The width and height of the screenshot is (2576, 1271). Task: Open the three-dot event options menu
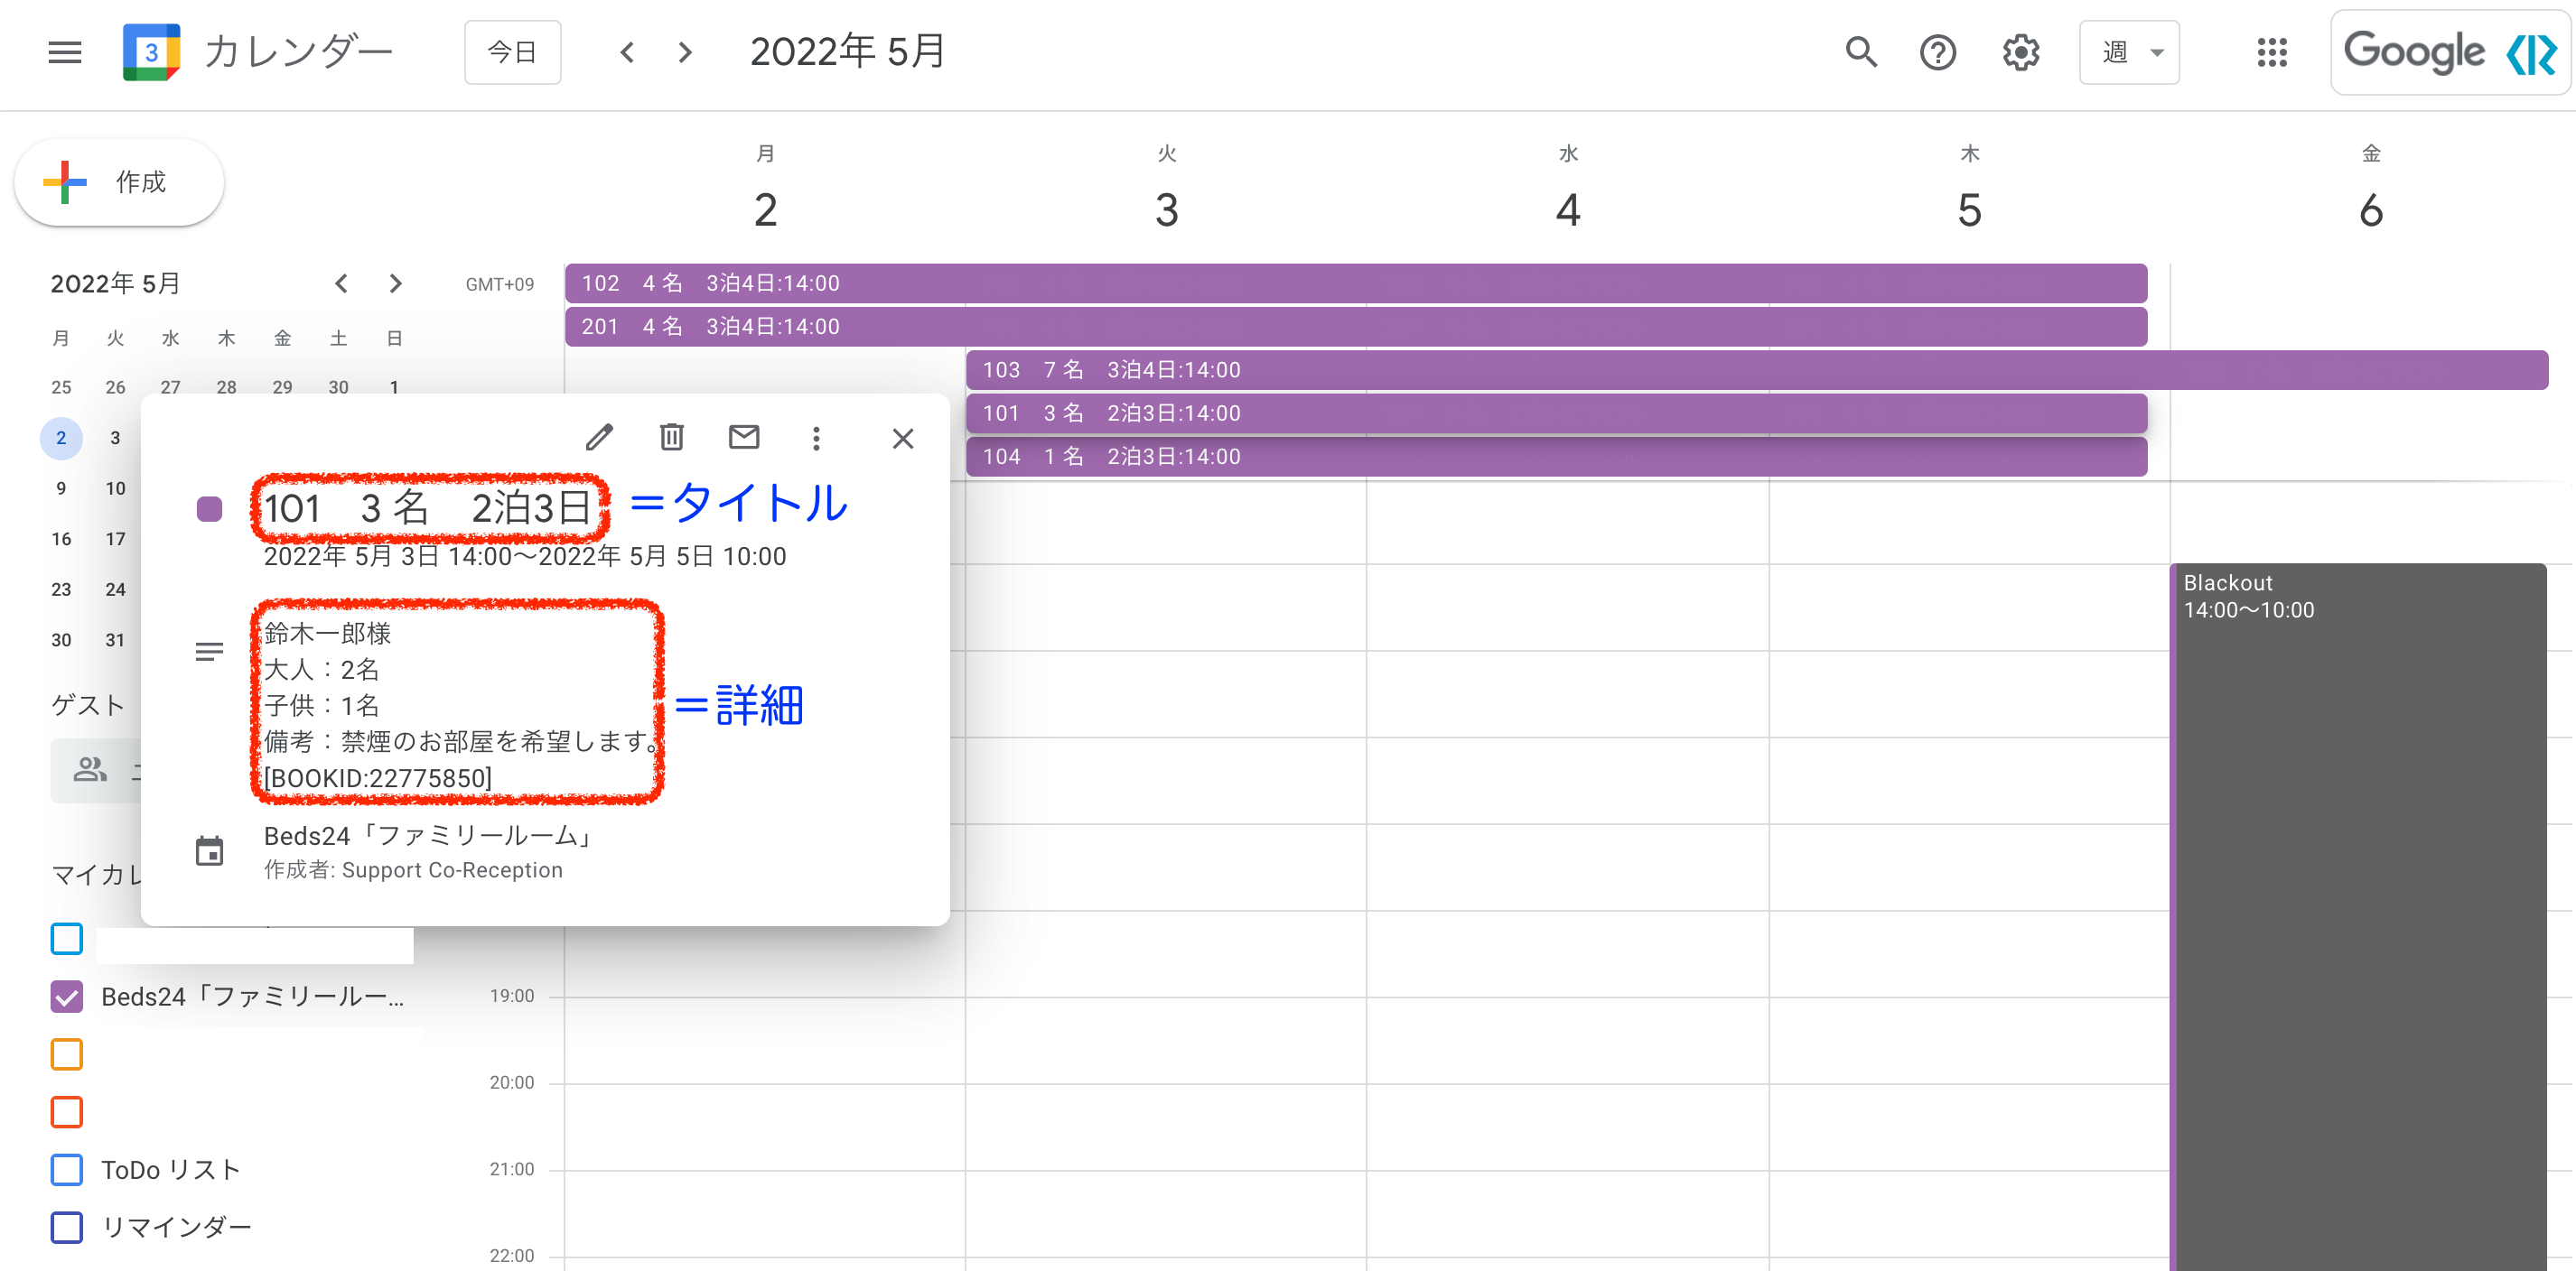[x=816, y=438]
